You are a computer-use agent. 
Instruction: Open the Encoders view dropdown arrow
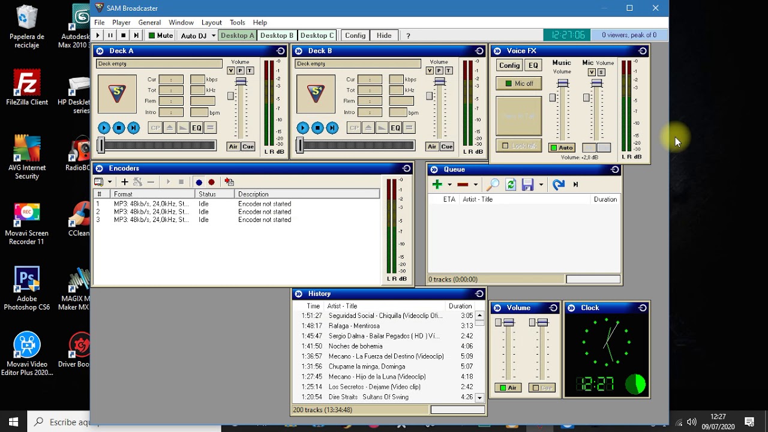pos(110,182)
